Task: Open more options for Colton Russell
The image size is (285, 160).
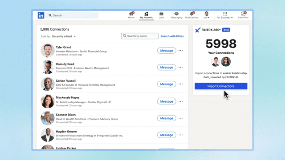Action: (180, 84)
